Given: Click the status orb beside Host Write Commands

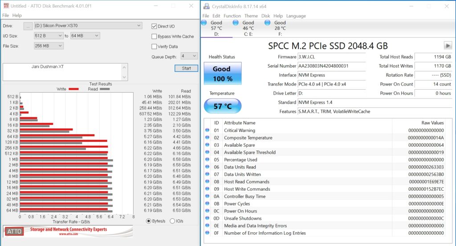Looking at the screenshot, I should coord(208,189).
